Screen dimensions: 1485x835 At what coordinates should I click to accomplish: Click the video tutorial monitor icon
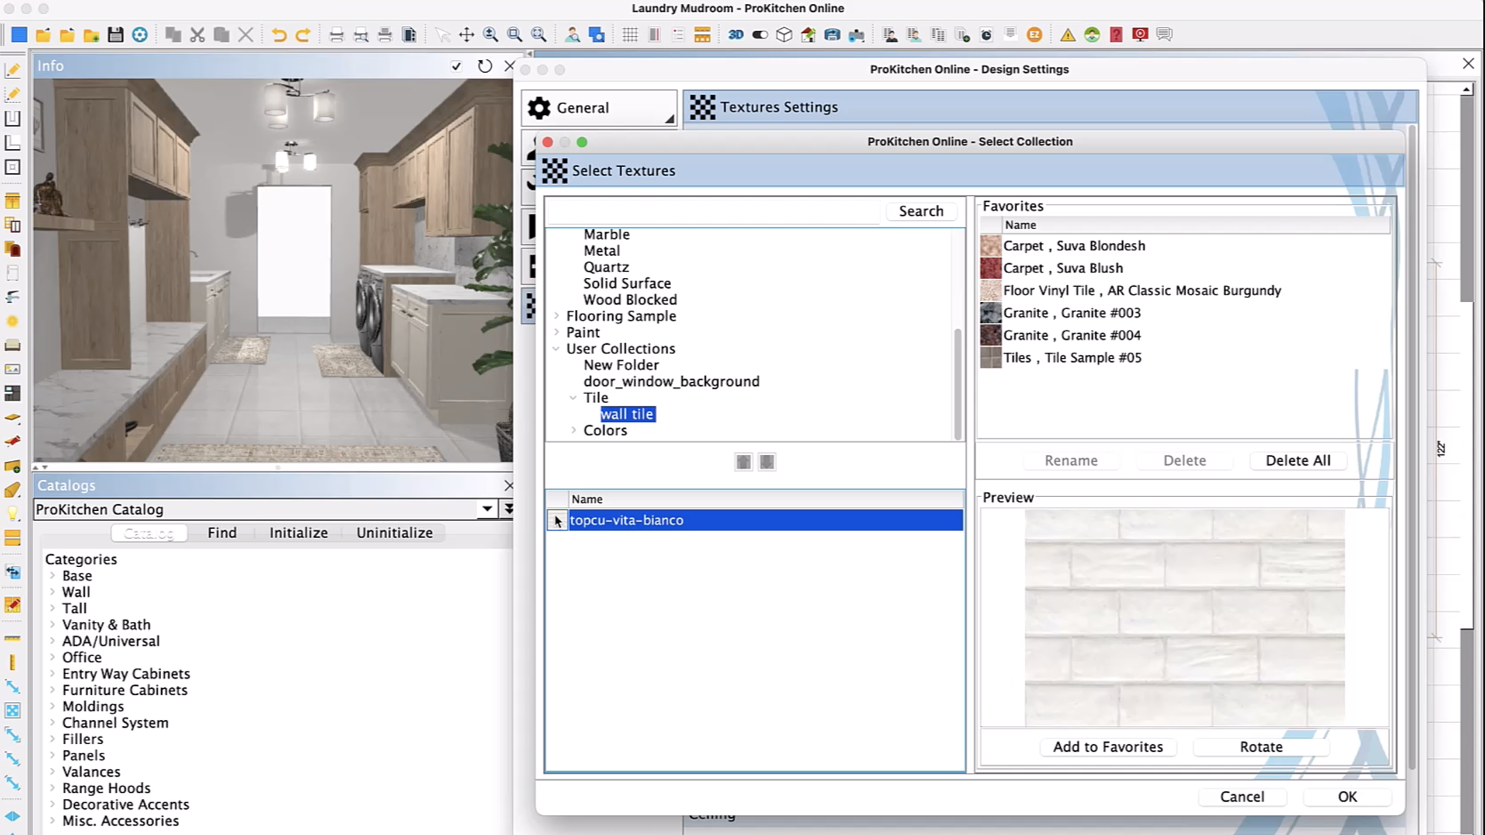pyautogui.click(x=1139, y=35)
